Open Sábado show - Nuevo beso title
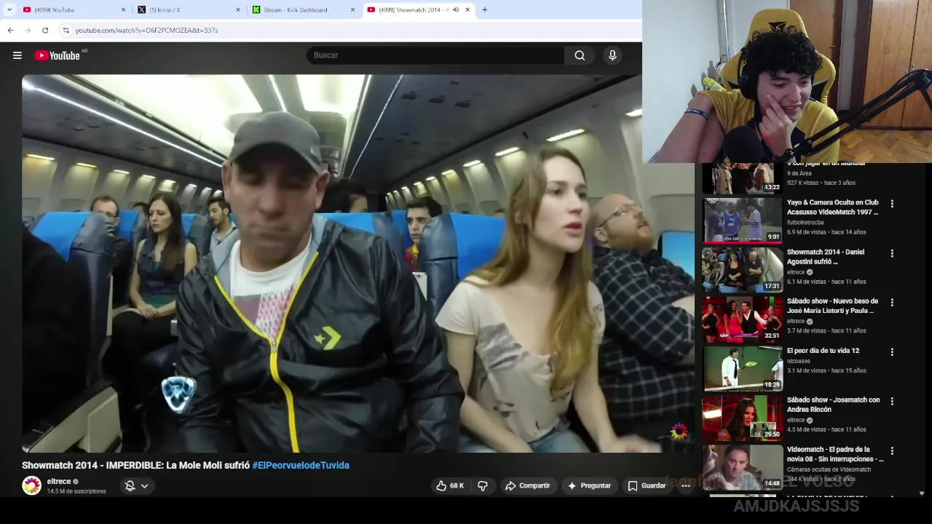Viewport: 932px width, 524px height. [832, 306]
